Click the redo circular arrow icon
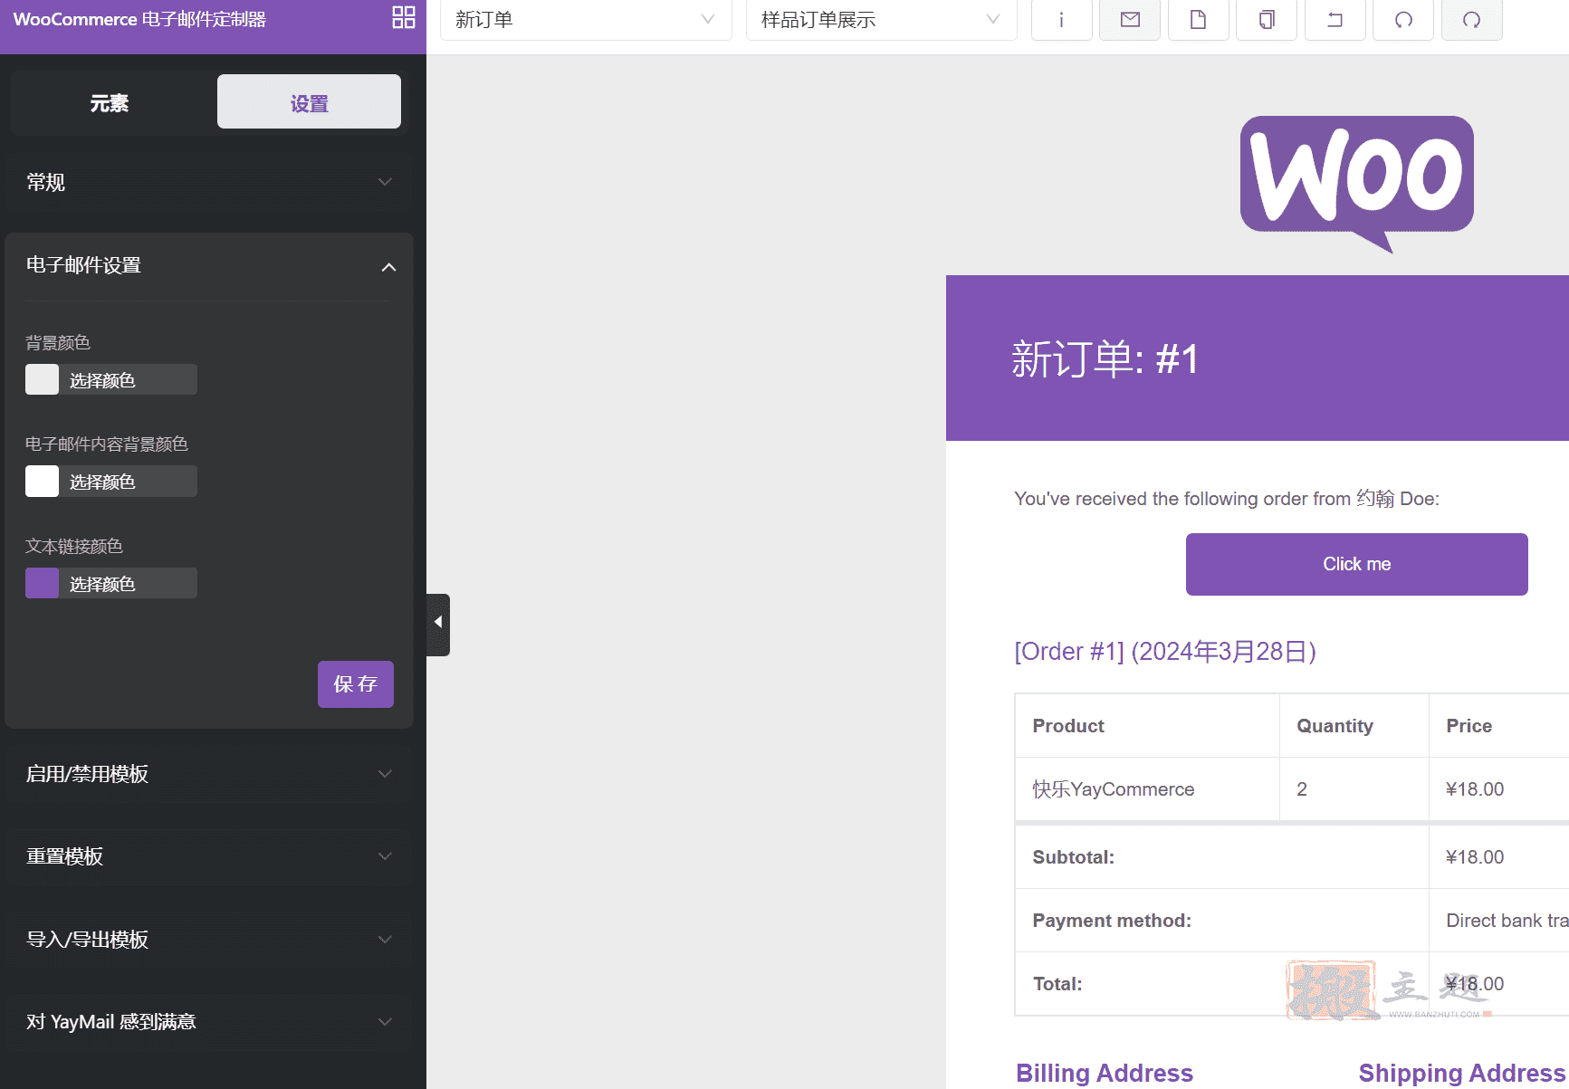This screenshot has height=1089, width=1569. click(1472, 20)
